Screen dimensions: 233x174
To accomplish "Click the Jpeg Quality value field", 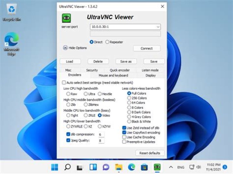I will 101,140.
